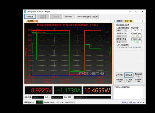
Task: Close the curve chart 2 tab
Action: pyautogui.click(x=37, y=21)
